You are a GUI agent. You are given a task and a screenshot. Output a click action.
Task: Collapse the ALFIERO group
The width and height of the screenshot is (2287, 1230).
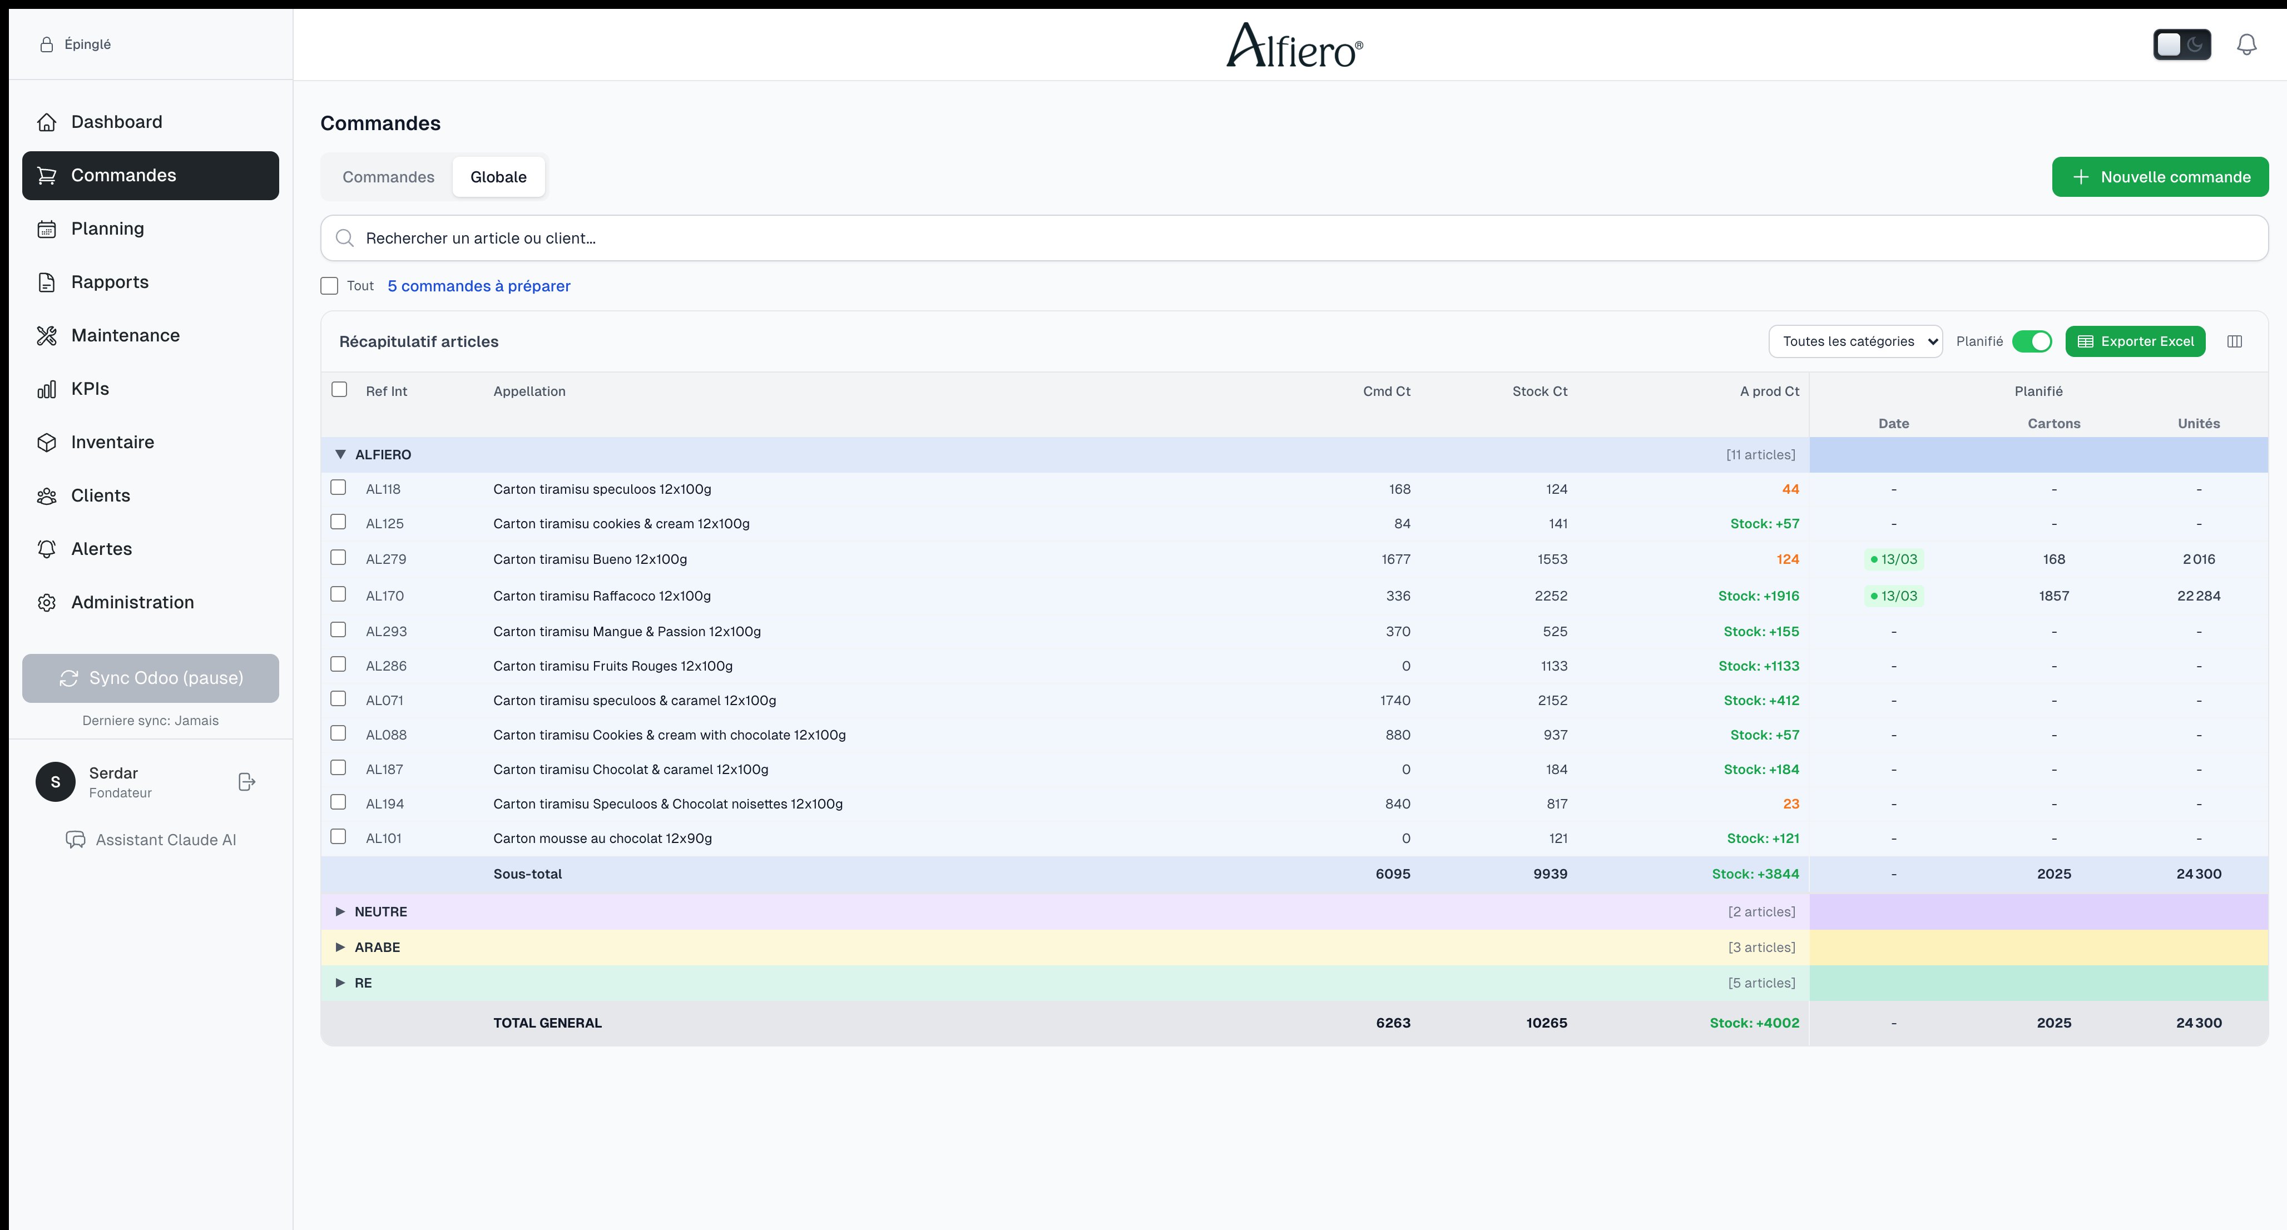tap(340, 454)
